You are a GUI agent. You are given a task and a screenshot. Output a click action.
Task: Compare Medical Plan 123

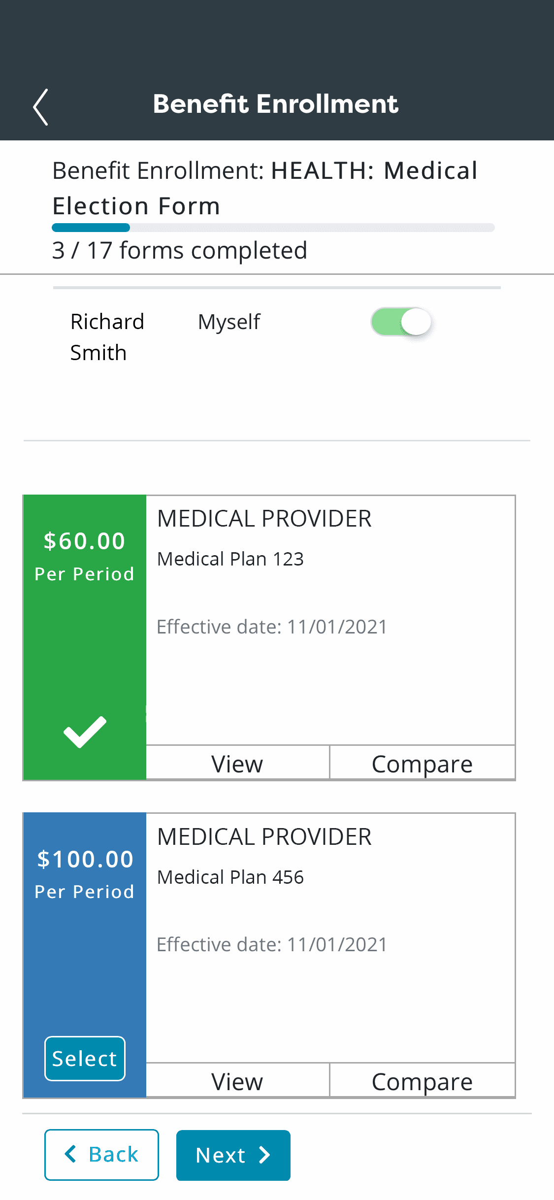click(x=422, y=764)
